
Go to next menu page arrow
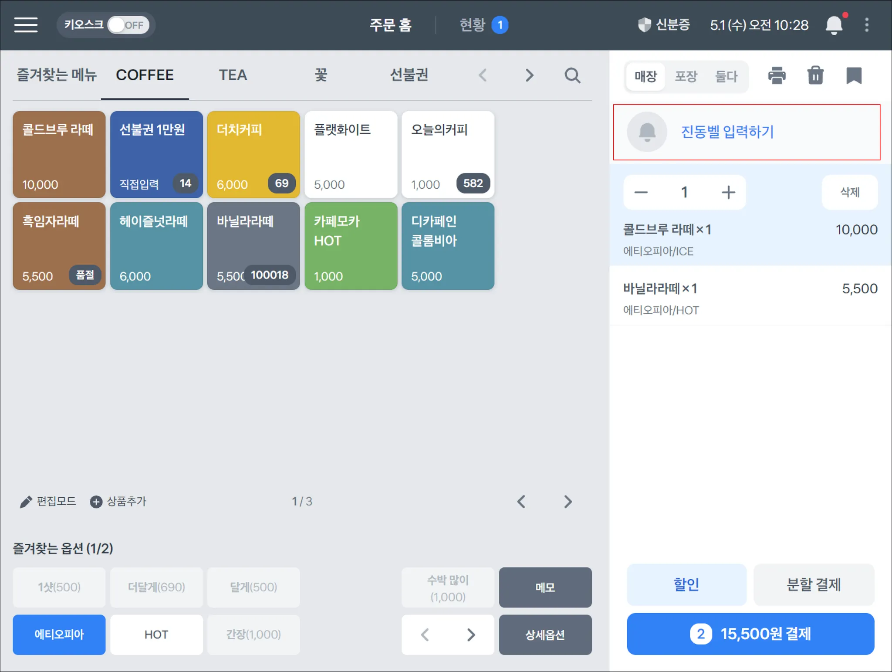tap(568, 502)
